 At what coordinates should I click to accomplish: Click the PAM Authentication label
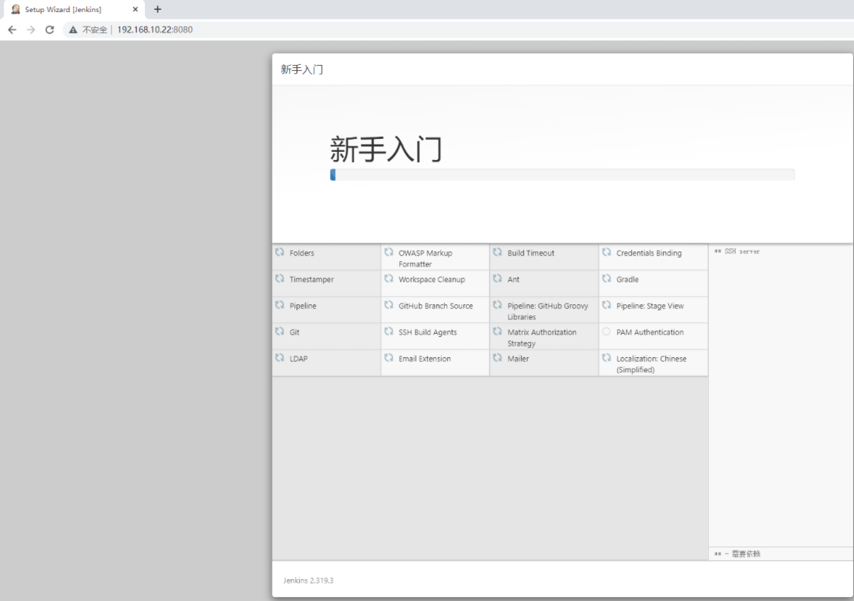[x=650, y=332]
